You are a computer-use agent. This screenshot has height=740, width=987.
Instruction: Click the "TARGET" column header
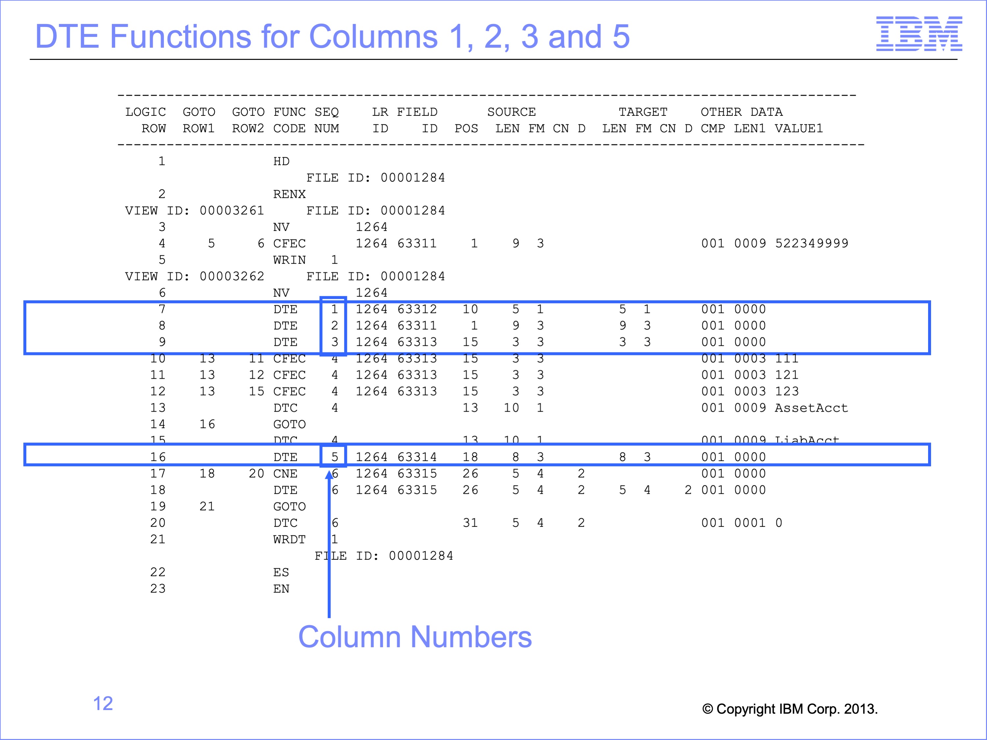point(643,112)
